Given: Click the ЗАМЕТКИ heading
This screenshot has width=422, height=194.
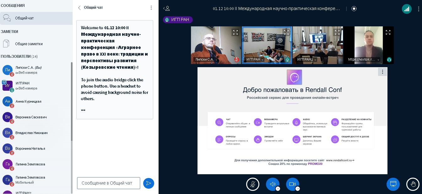Looking at the screenshot, I should pyautogui.click(x=9, y=32).
